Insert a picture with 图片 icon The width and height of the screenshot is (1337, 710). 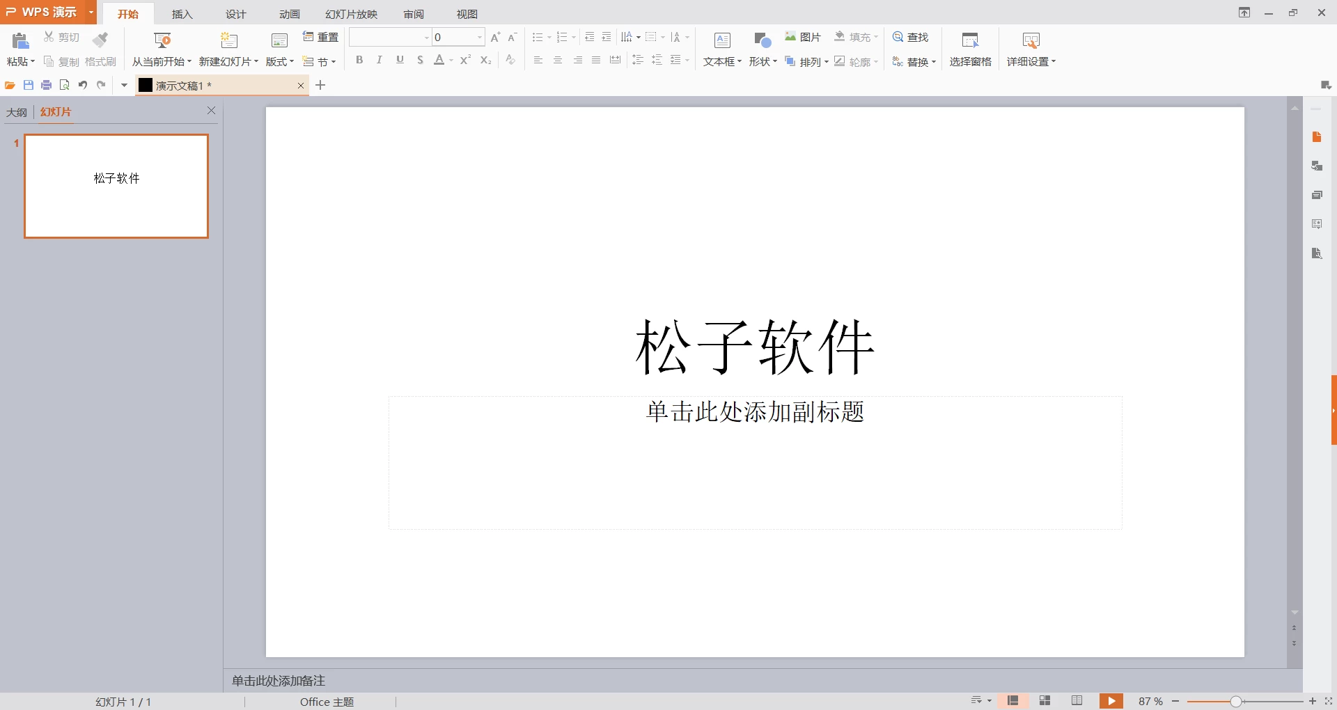pos(803,37)
